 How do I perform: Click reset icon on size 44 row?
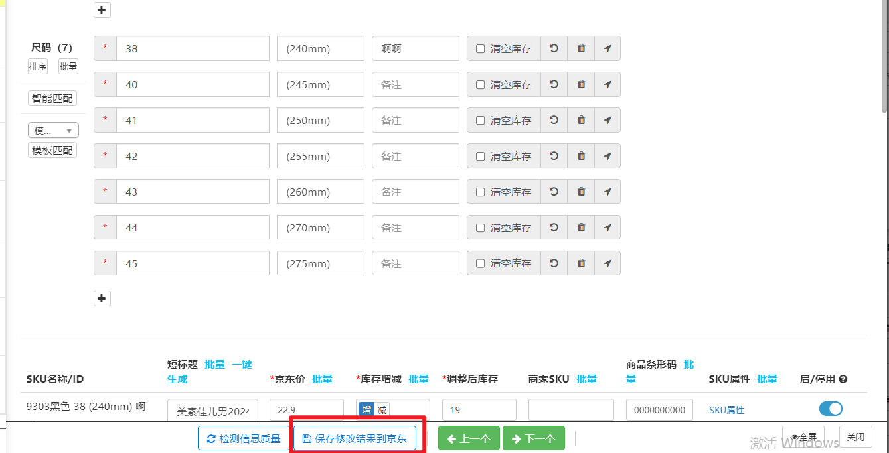coord(554,227)
